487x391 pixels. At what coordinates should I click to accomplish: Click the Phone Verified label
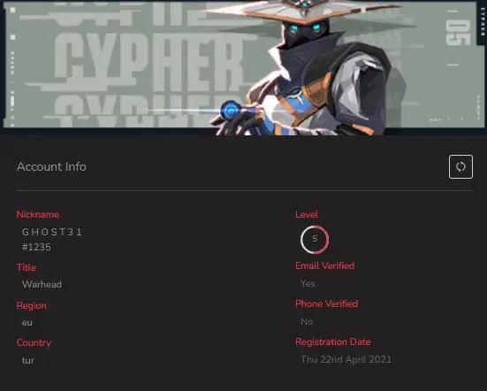pyautogui.click(x=326, y=303)
